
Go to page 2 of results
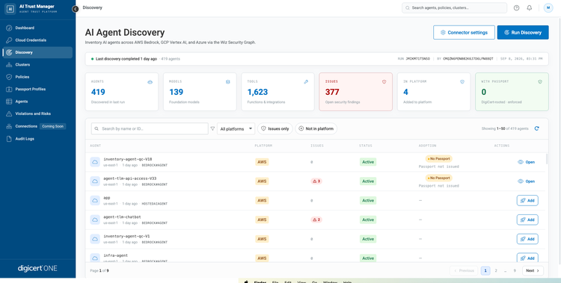click(496, 270)
